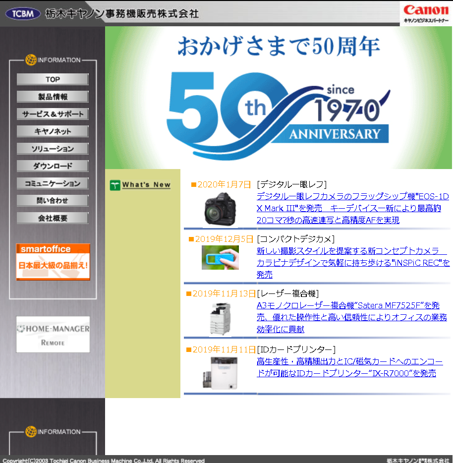
Task: Click the green sprout What's New icon
Action: [x=115, y=185]
